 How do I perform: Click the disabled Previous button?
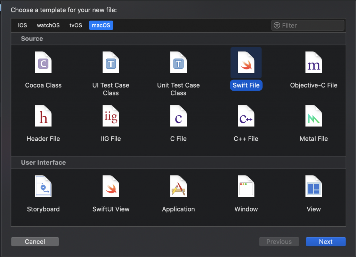[279, 242]
